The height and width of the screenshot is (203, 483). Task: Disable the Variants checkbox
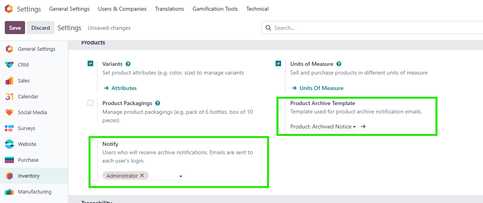(90, 63)
